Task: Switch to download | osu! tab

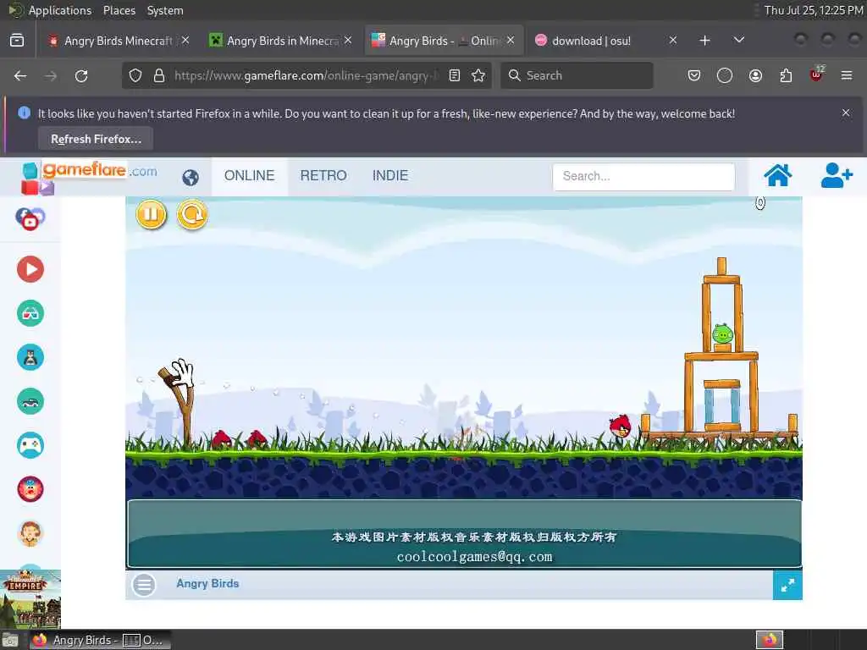Action: point(592,41)
